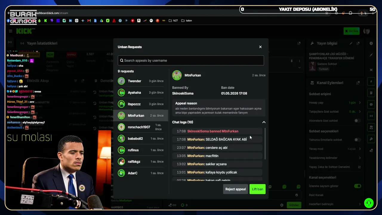Screen dimensions: 382x215
Task: Open the Adobe bookmark
Action: pyautogui.click(x=114, y=21)
